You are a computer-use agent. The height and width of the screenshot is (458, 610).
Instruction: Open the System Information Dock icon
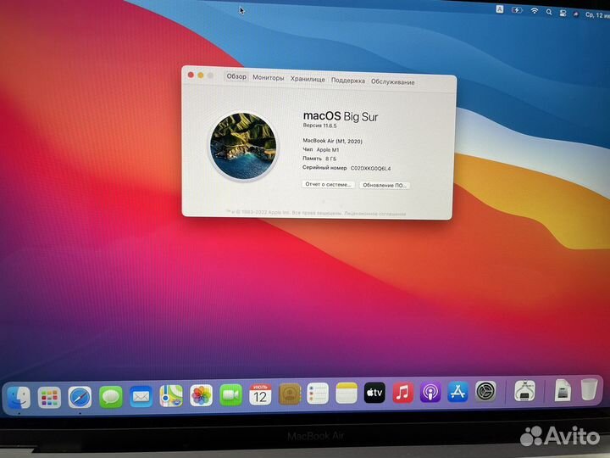[524, 390]
